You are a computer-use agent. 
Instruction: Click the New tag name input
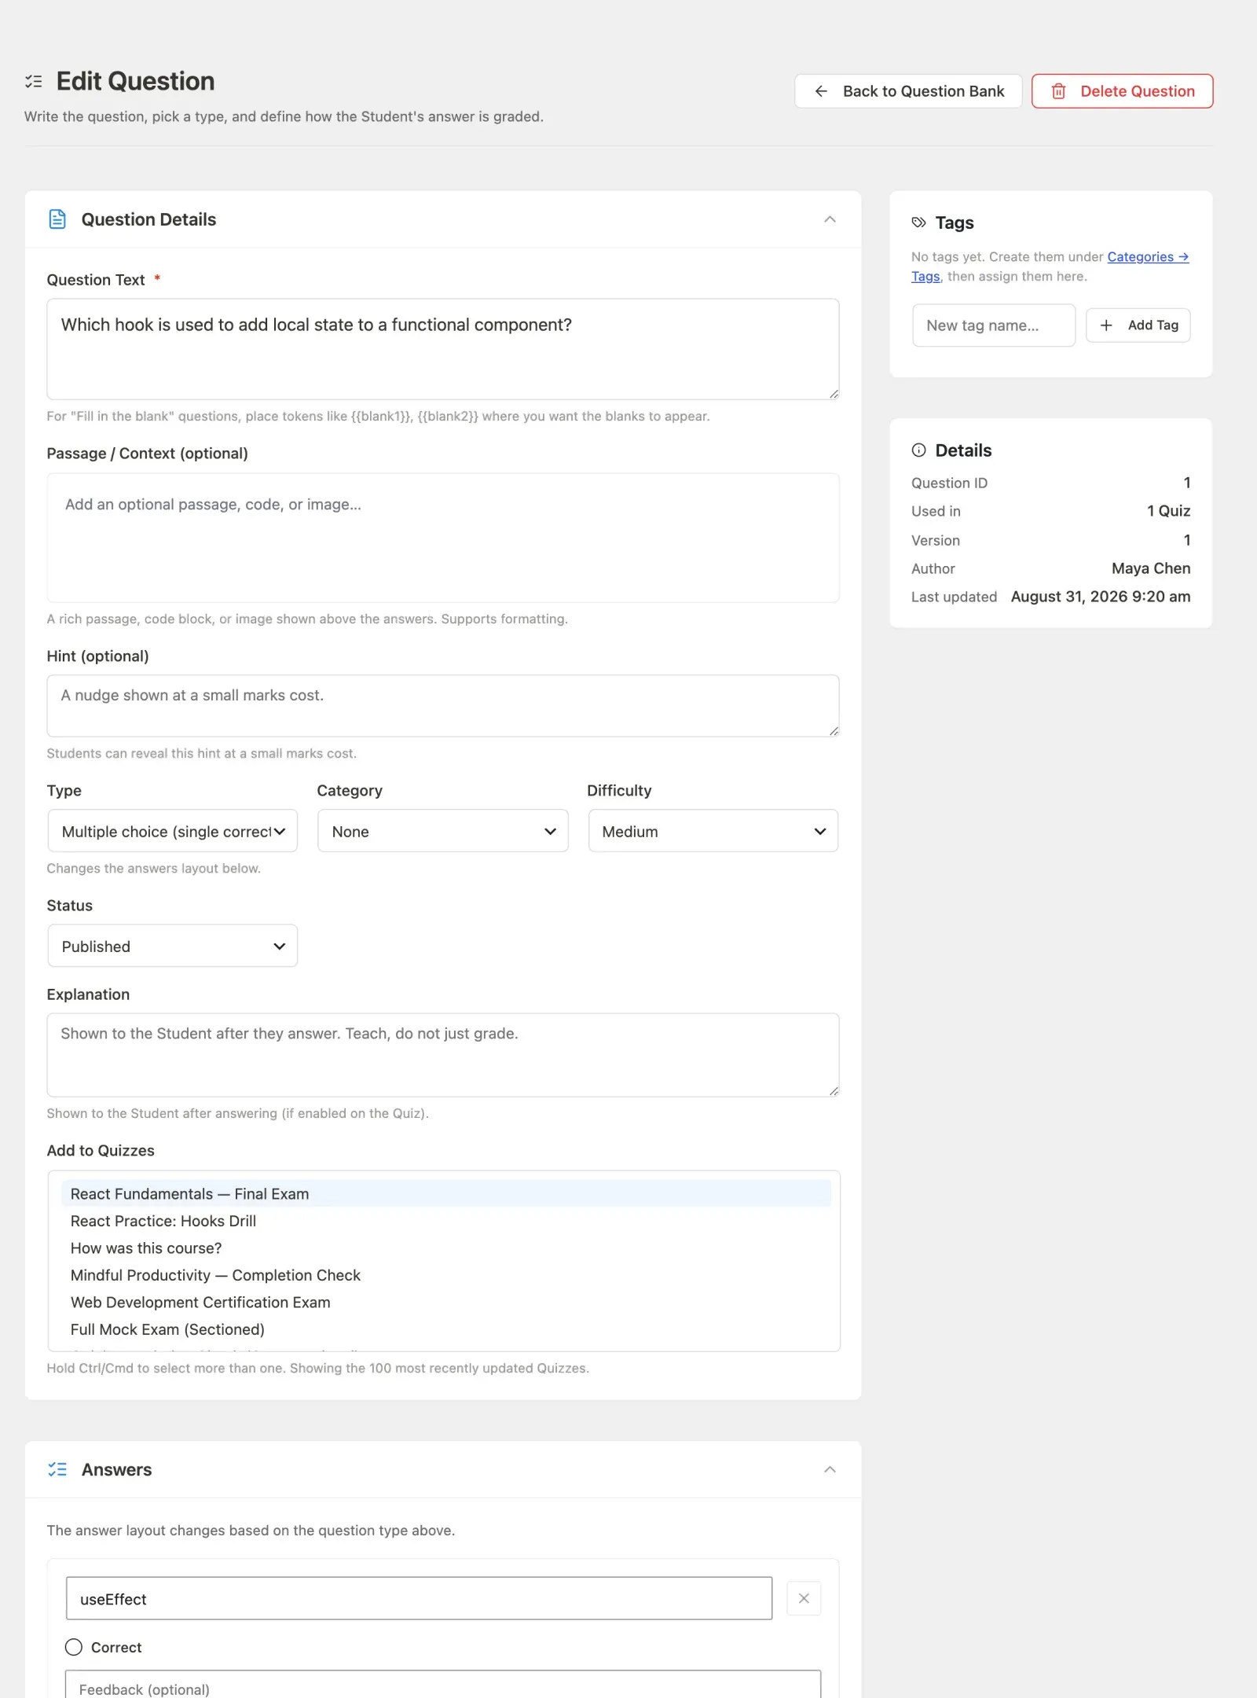(994, 325)
